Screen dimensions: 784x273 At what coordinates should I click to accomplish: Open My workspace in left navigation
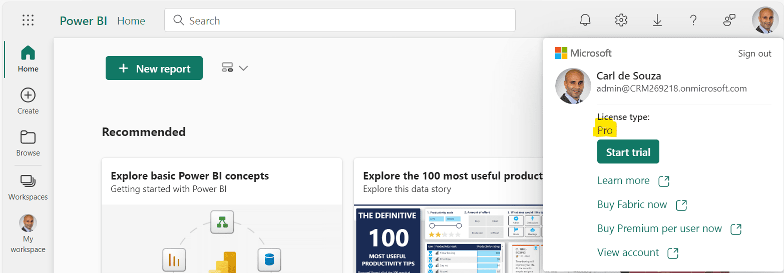(28, 233)
